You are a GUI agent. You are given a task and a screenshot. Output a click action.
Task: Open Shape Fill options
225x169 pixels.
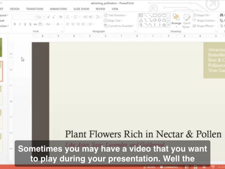pos(202,15)
